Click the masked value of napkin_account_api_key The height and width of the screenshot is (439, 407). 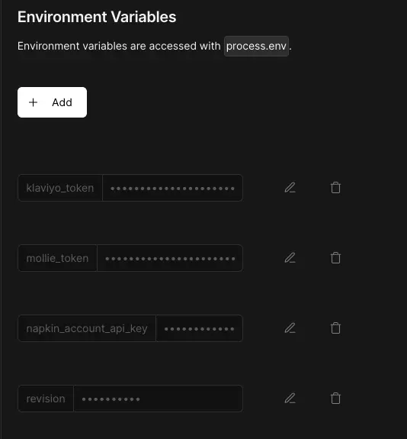click(x=199, y=328)
